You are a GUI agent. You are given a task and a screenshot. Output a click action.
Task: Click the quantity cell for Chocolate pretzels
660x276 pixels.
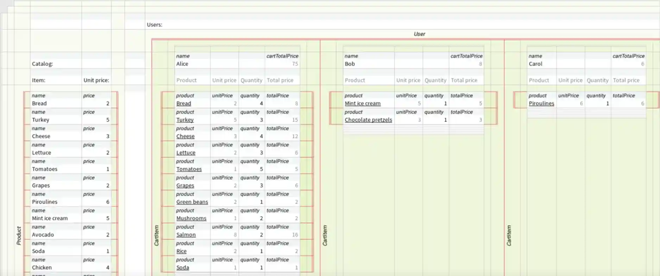tap(436, 120)
